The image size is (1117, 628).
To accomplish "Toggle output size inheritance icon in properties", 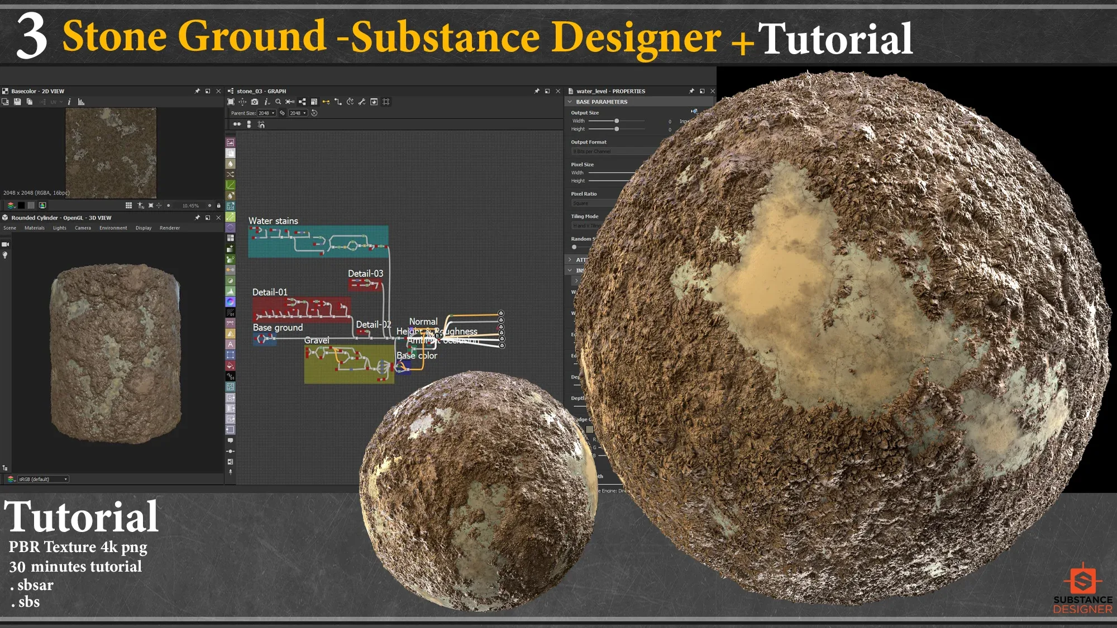I will pyautogui.click(x=694, y=112).
